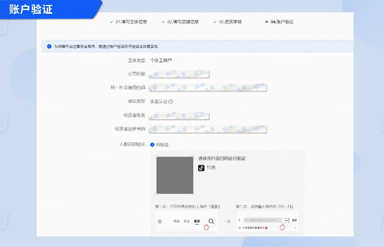Select 推荐 tab in step one illustration
The image size is (384, 247).
click(196, 221)
